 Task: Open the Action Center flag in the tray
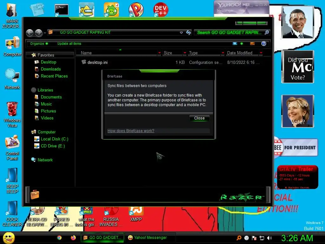coord(254,238)
